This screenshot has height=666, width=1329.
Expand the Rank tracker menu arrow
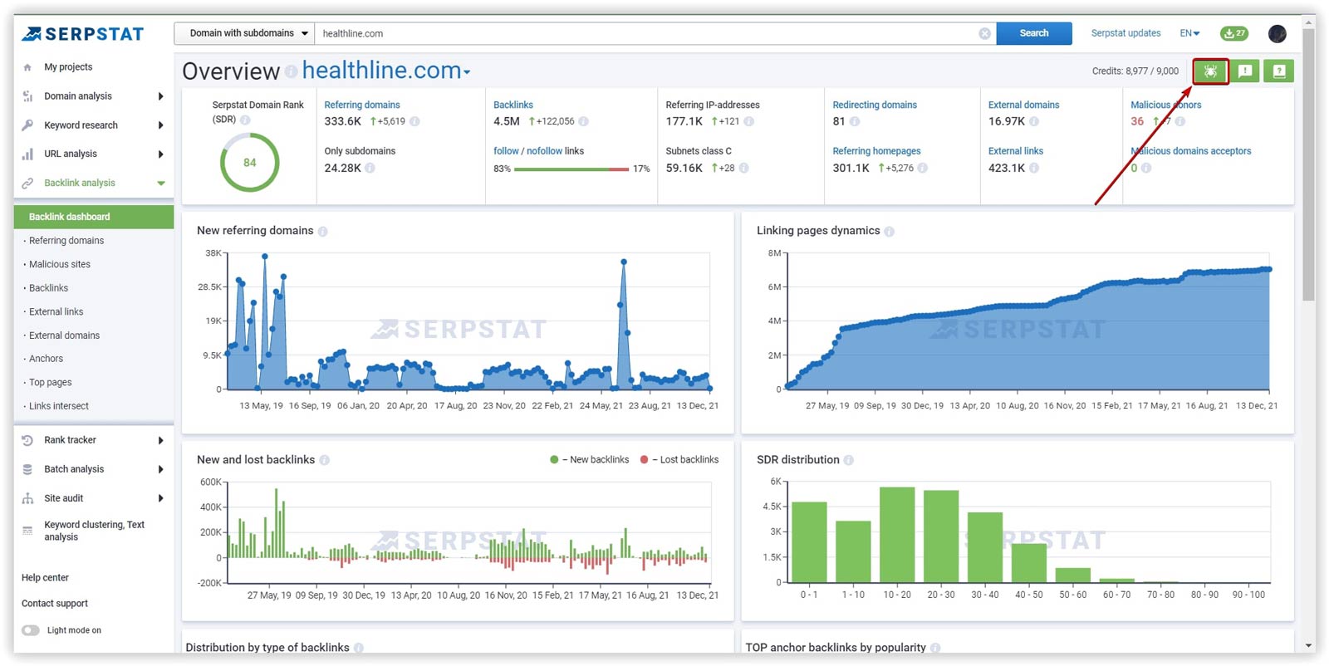click(160, 440)
